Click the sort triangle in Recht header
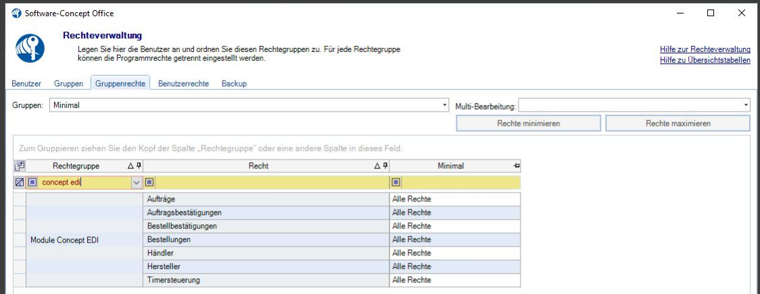This screenshot has width=760, height=294. pyautogui.click(x=377, y=166)
